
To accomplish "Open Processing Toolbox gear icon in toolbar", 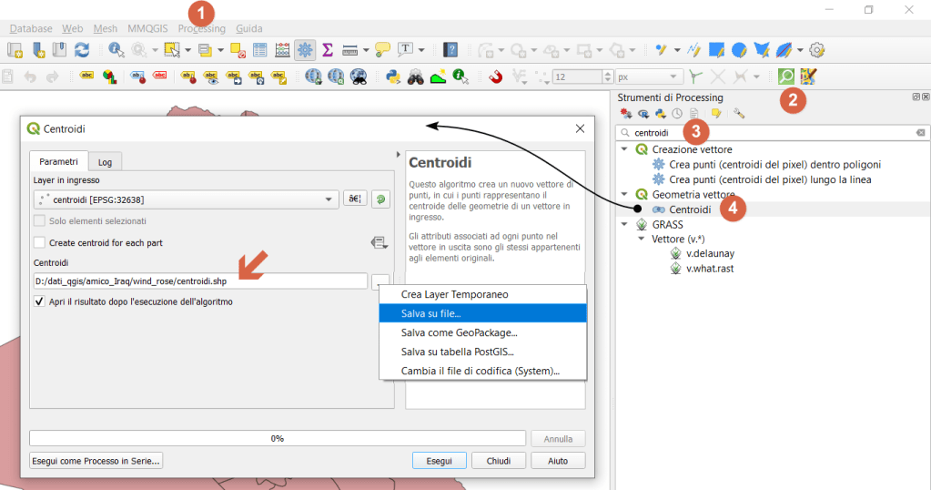I will (x=305, y=50).
